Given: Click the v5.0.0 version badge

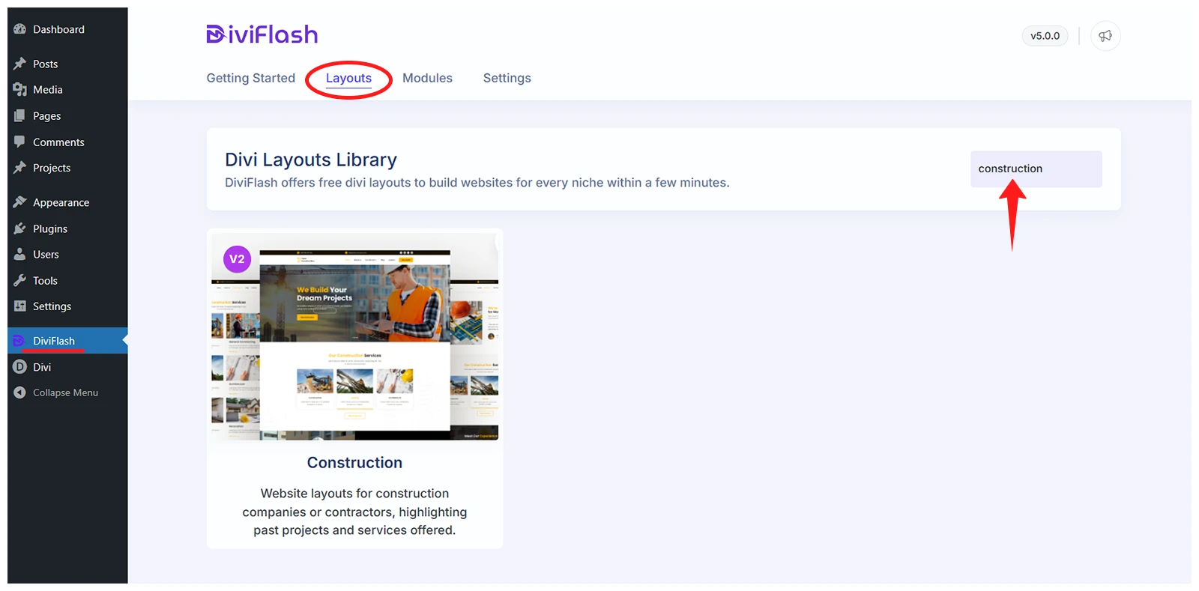Looking at the screenshot, I should coord(1045,36).
